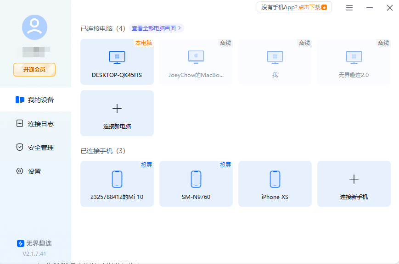Click the DESKTOP-QK45FIS monitor icon
Viewport: 399px width, 264px height.
[x=117, y=57]
